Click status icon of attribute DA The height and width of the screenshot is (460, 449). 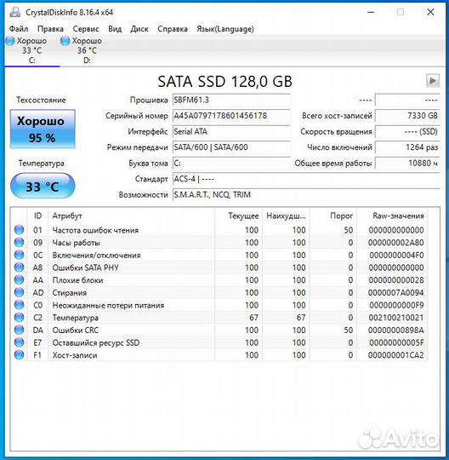[x=19, y=330]
